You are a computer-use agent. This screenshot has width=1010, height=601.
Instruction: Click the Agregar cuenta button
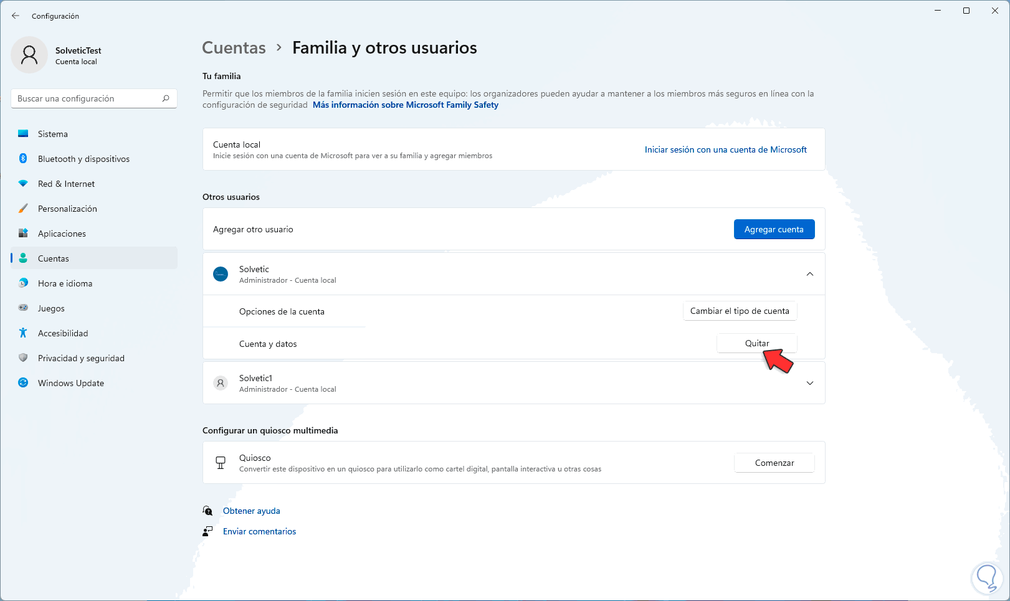tap(774, 229)
